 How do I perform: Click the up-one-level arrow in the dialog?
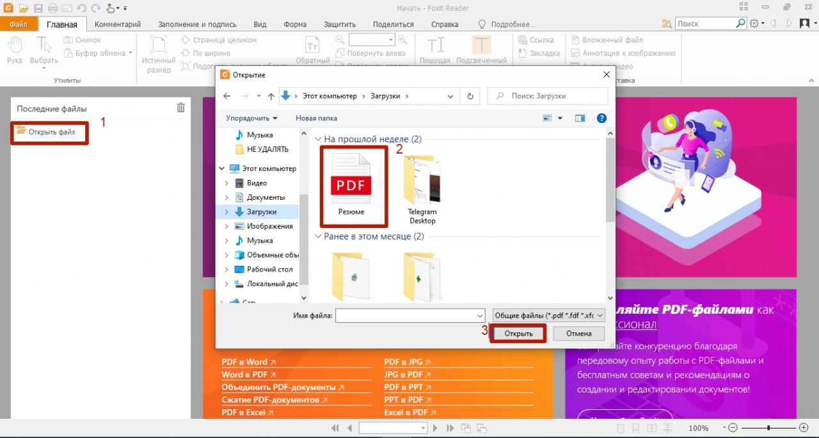[271, 96]
